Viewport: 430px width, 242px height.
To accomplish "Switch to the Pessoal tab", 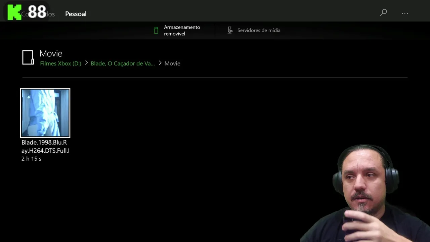I will click(76, 14).
